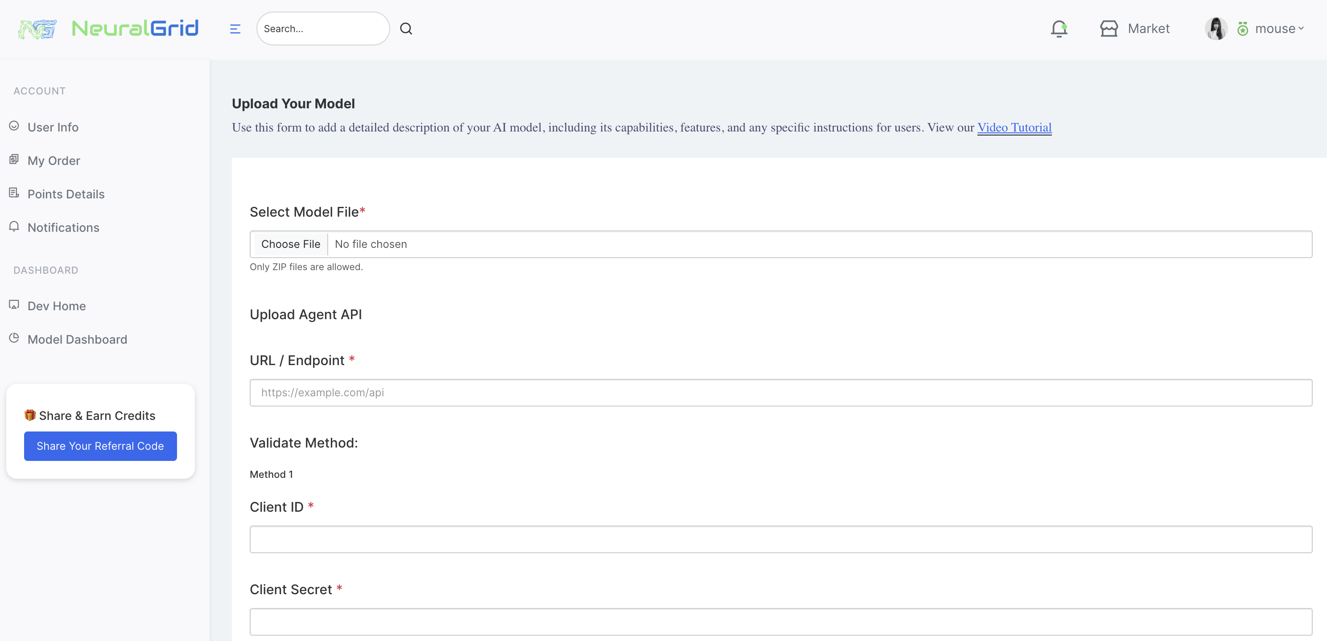Click the Market storefront icon
Screen dimensions: 1327x641
[x=1108, y=29]
